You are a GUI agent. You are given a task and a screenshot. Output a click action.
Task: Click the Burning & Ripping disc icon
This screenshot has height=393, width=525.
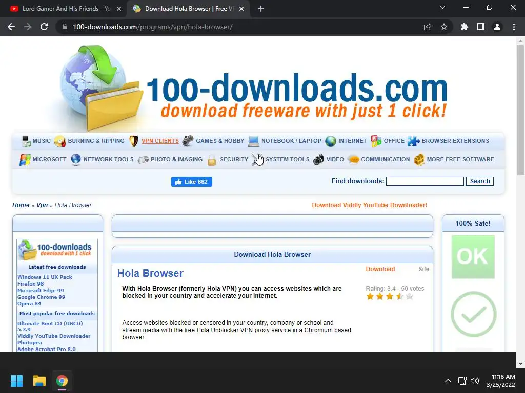click(x=60, y=141)
